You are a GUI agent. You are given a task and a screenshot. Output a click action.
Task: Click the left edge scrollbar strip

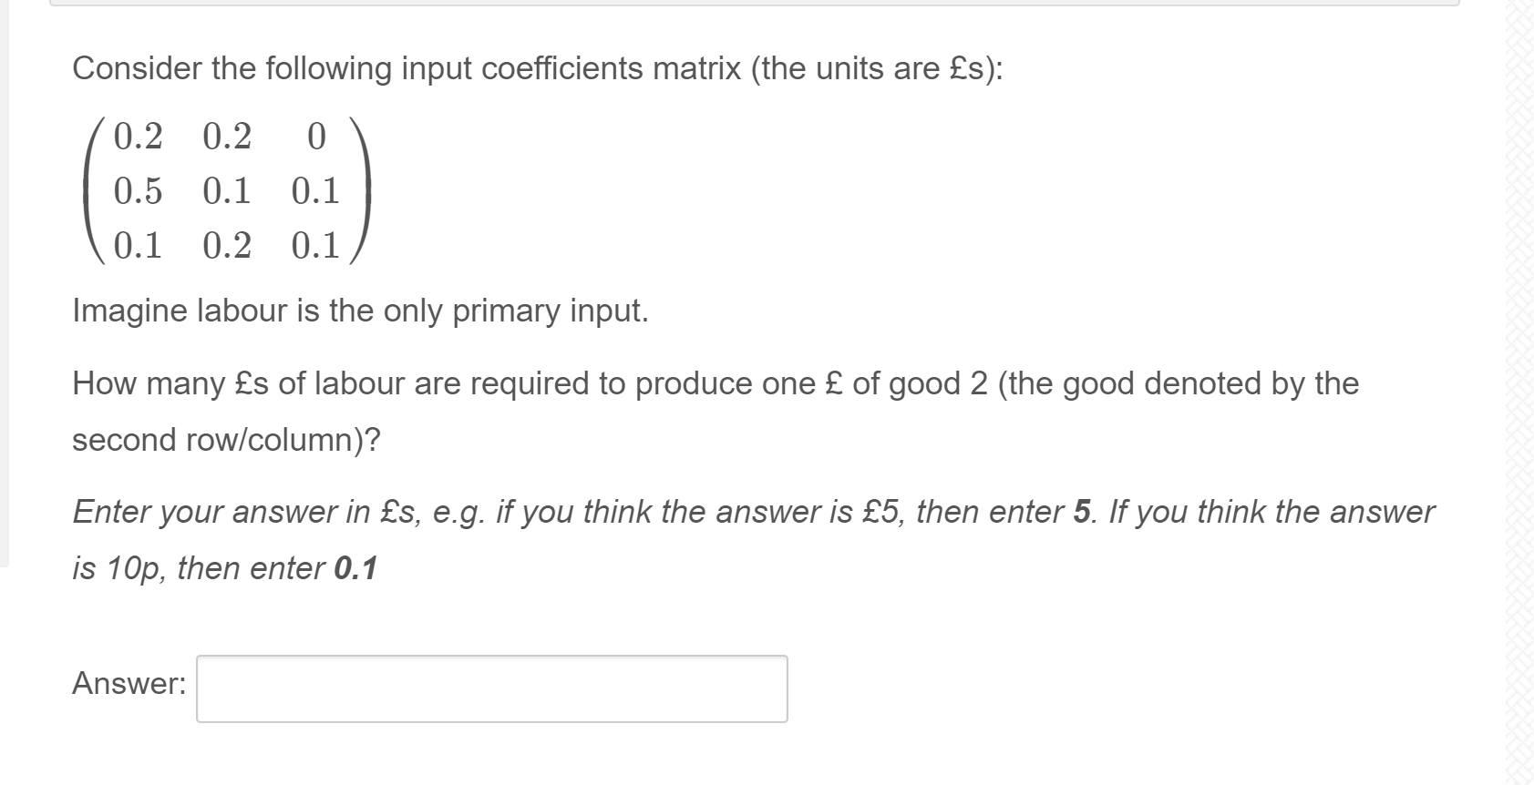tap(5, 273)
